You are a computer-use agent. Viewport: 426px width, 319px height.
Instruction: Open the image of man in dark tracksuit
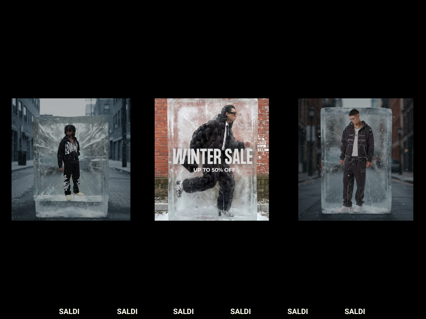click(356, 159)
